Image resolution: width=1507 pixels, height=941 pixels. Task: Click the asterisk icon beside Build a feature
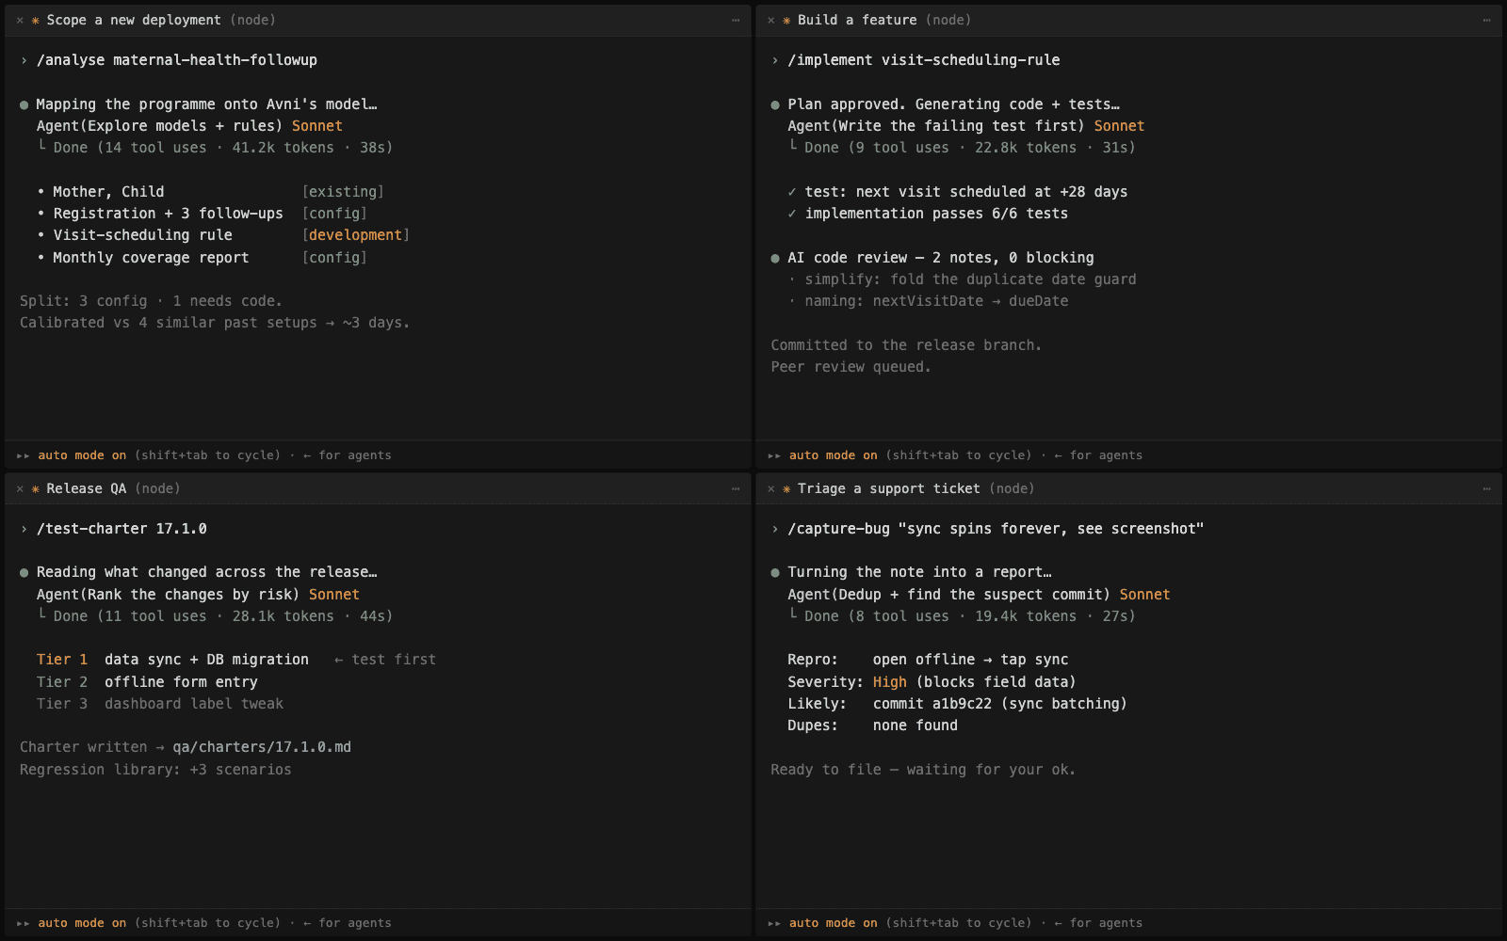coord(787,20)
